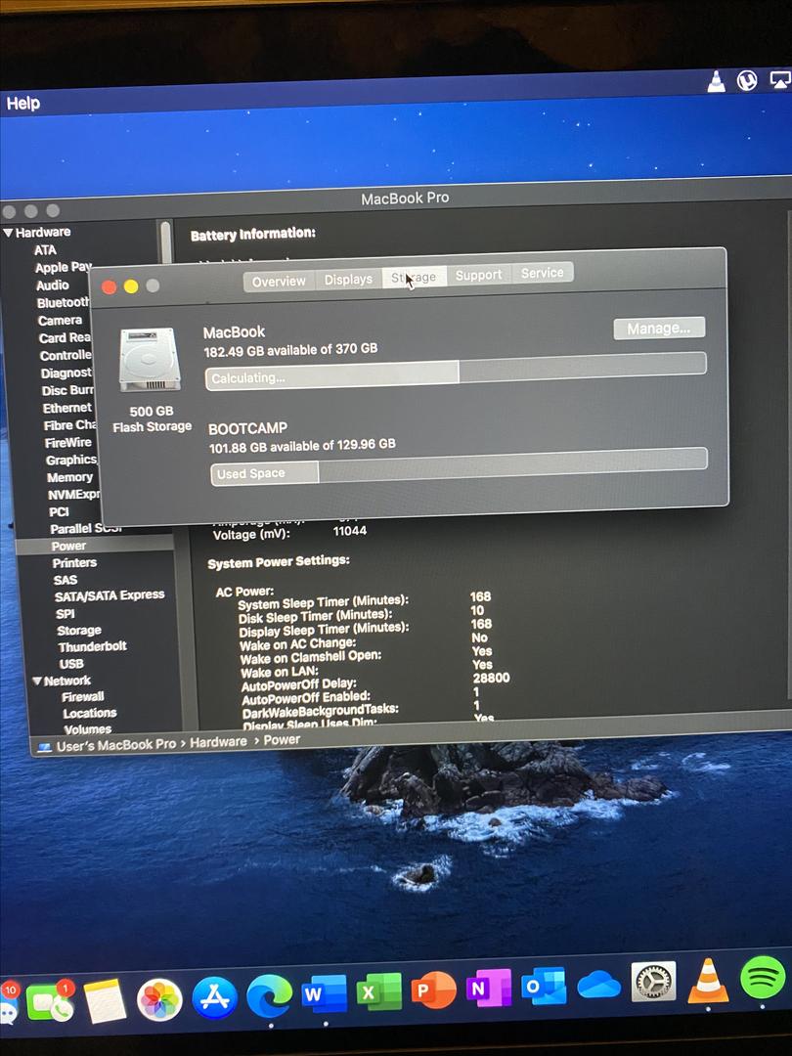The height and width of the screenshot is (1056, 792).
Task: Select Storage in the sidebar list
Action: click(79, 631)
